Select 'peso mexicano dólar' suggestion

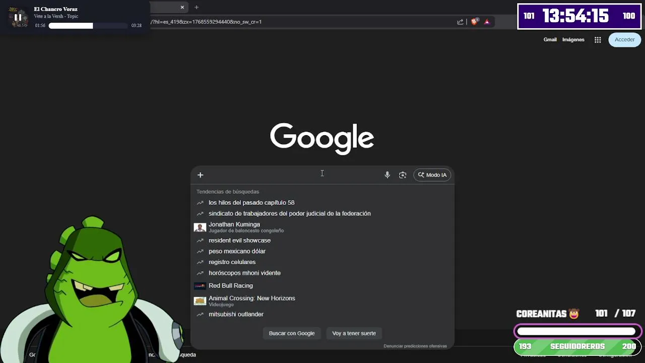[x=322, y=251]
